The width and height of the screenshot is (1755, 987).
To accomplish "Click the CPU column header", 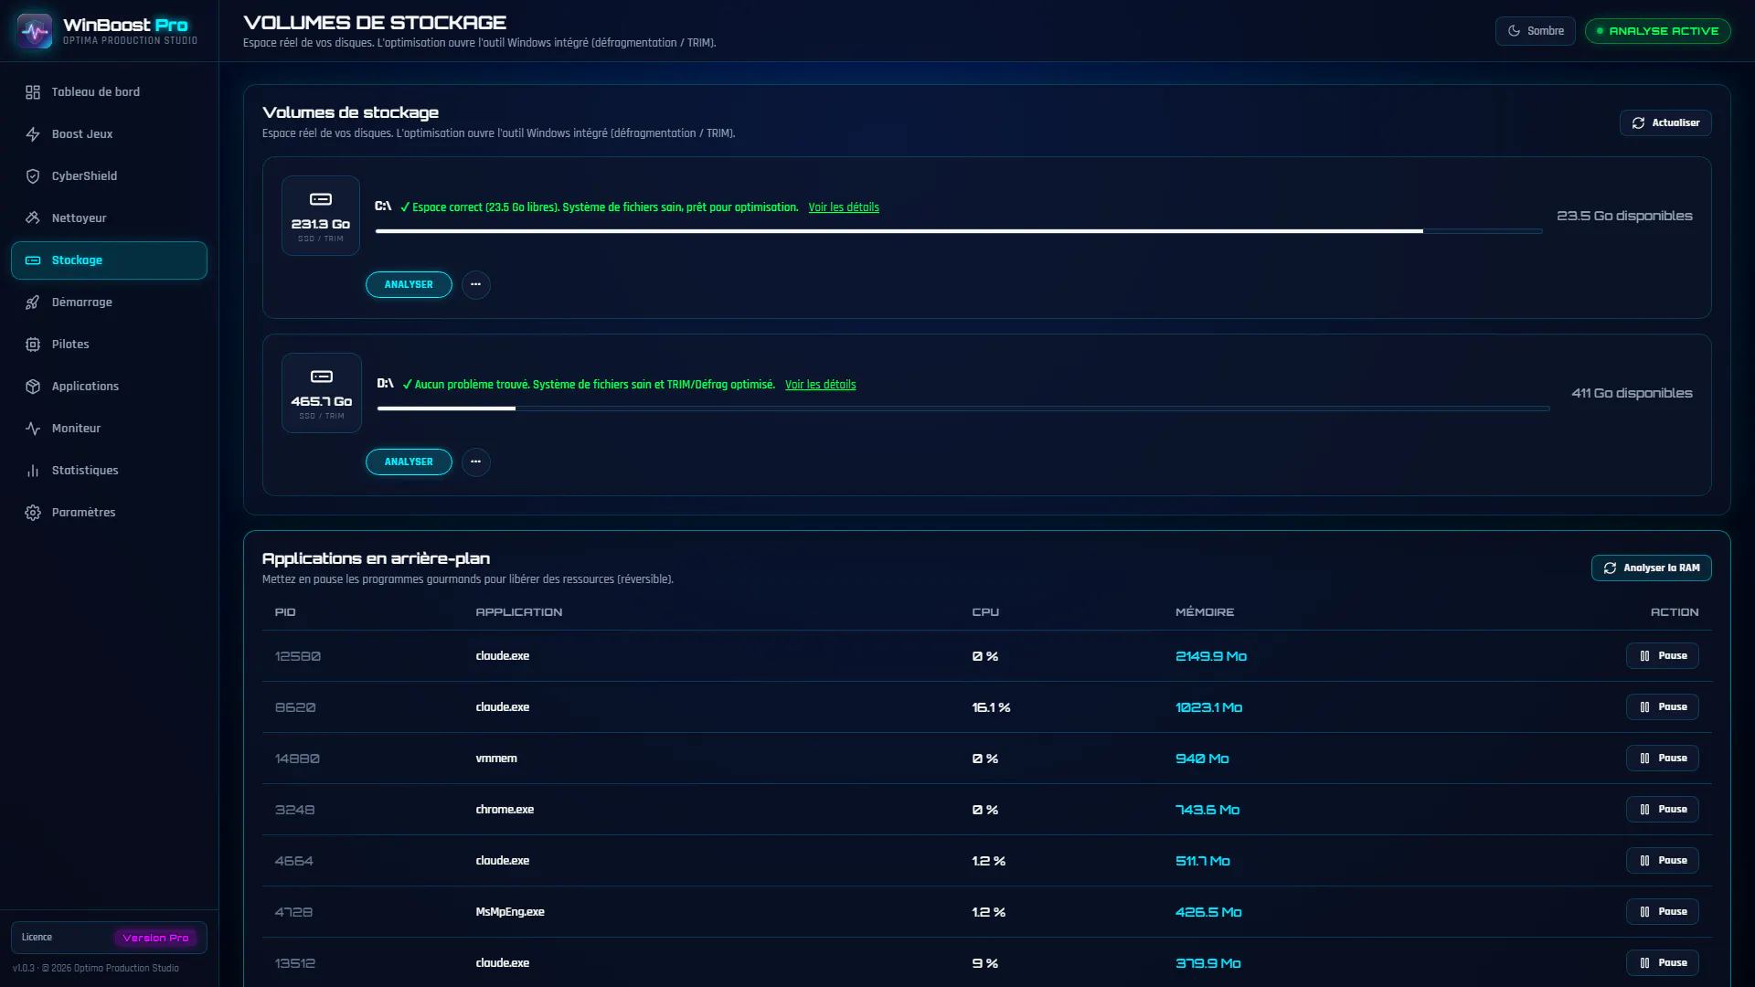I will click(x=984, y=612).
